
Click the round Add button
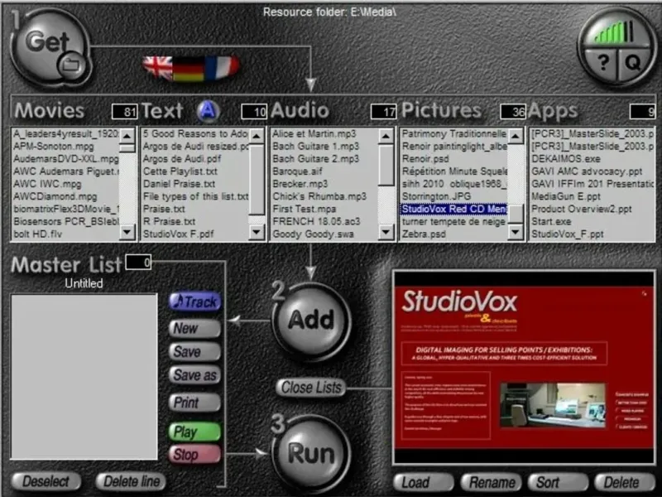[311, 320]
